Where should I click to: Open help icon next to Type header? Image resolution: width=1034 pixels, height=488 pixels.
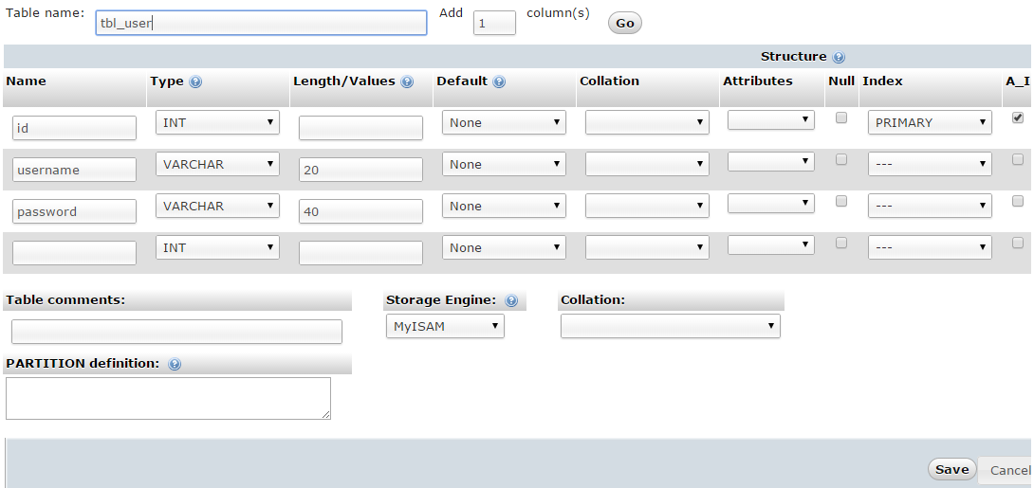(x=195, y=81)
